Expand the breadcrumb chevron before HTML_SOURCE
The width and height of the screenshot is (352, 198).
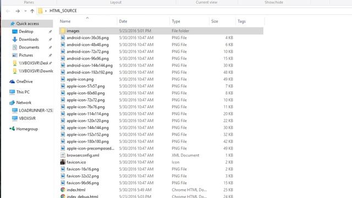coord(46,11)
